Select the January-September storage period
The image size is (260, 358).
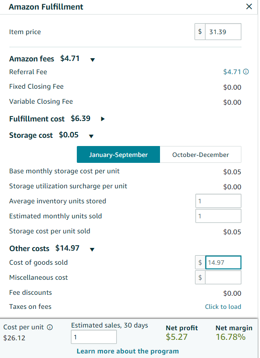(x=118, y=155)
